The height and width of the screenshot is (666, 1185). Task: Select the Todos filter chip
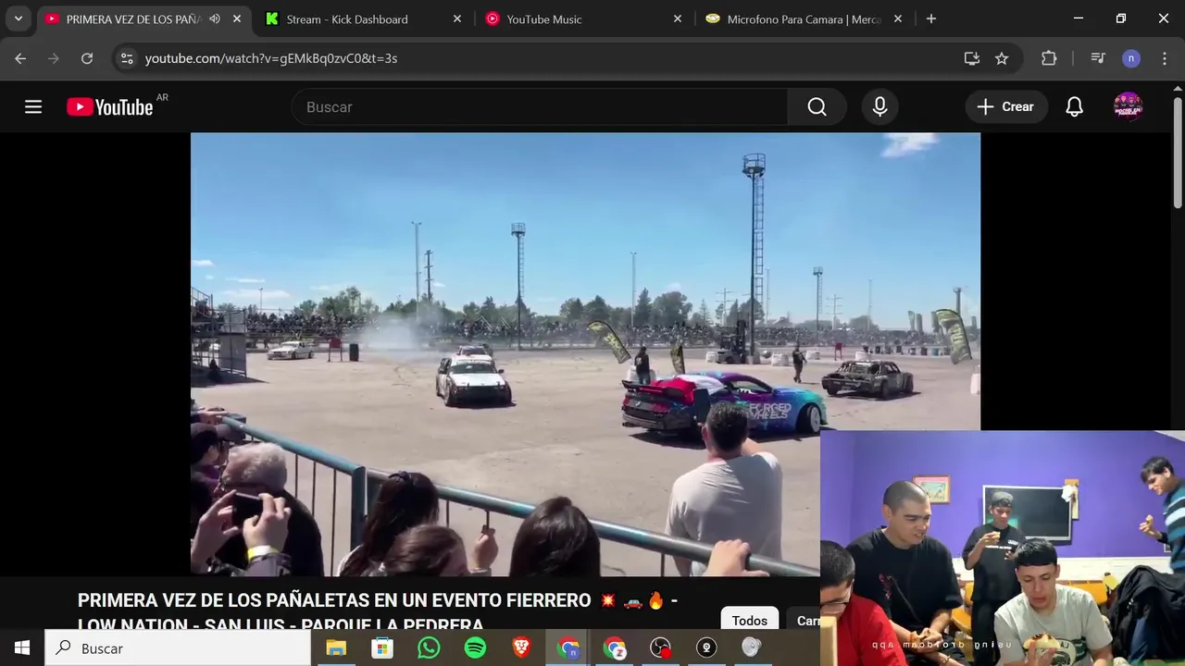pyautogui.click(x=750, y=620)
